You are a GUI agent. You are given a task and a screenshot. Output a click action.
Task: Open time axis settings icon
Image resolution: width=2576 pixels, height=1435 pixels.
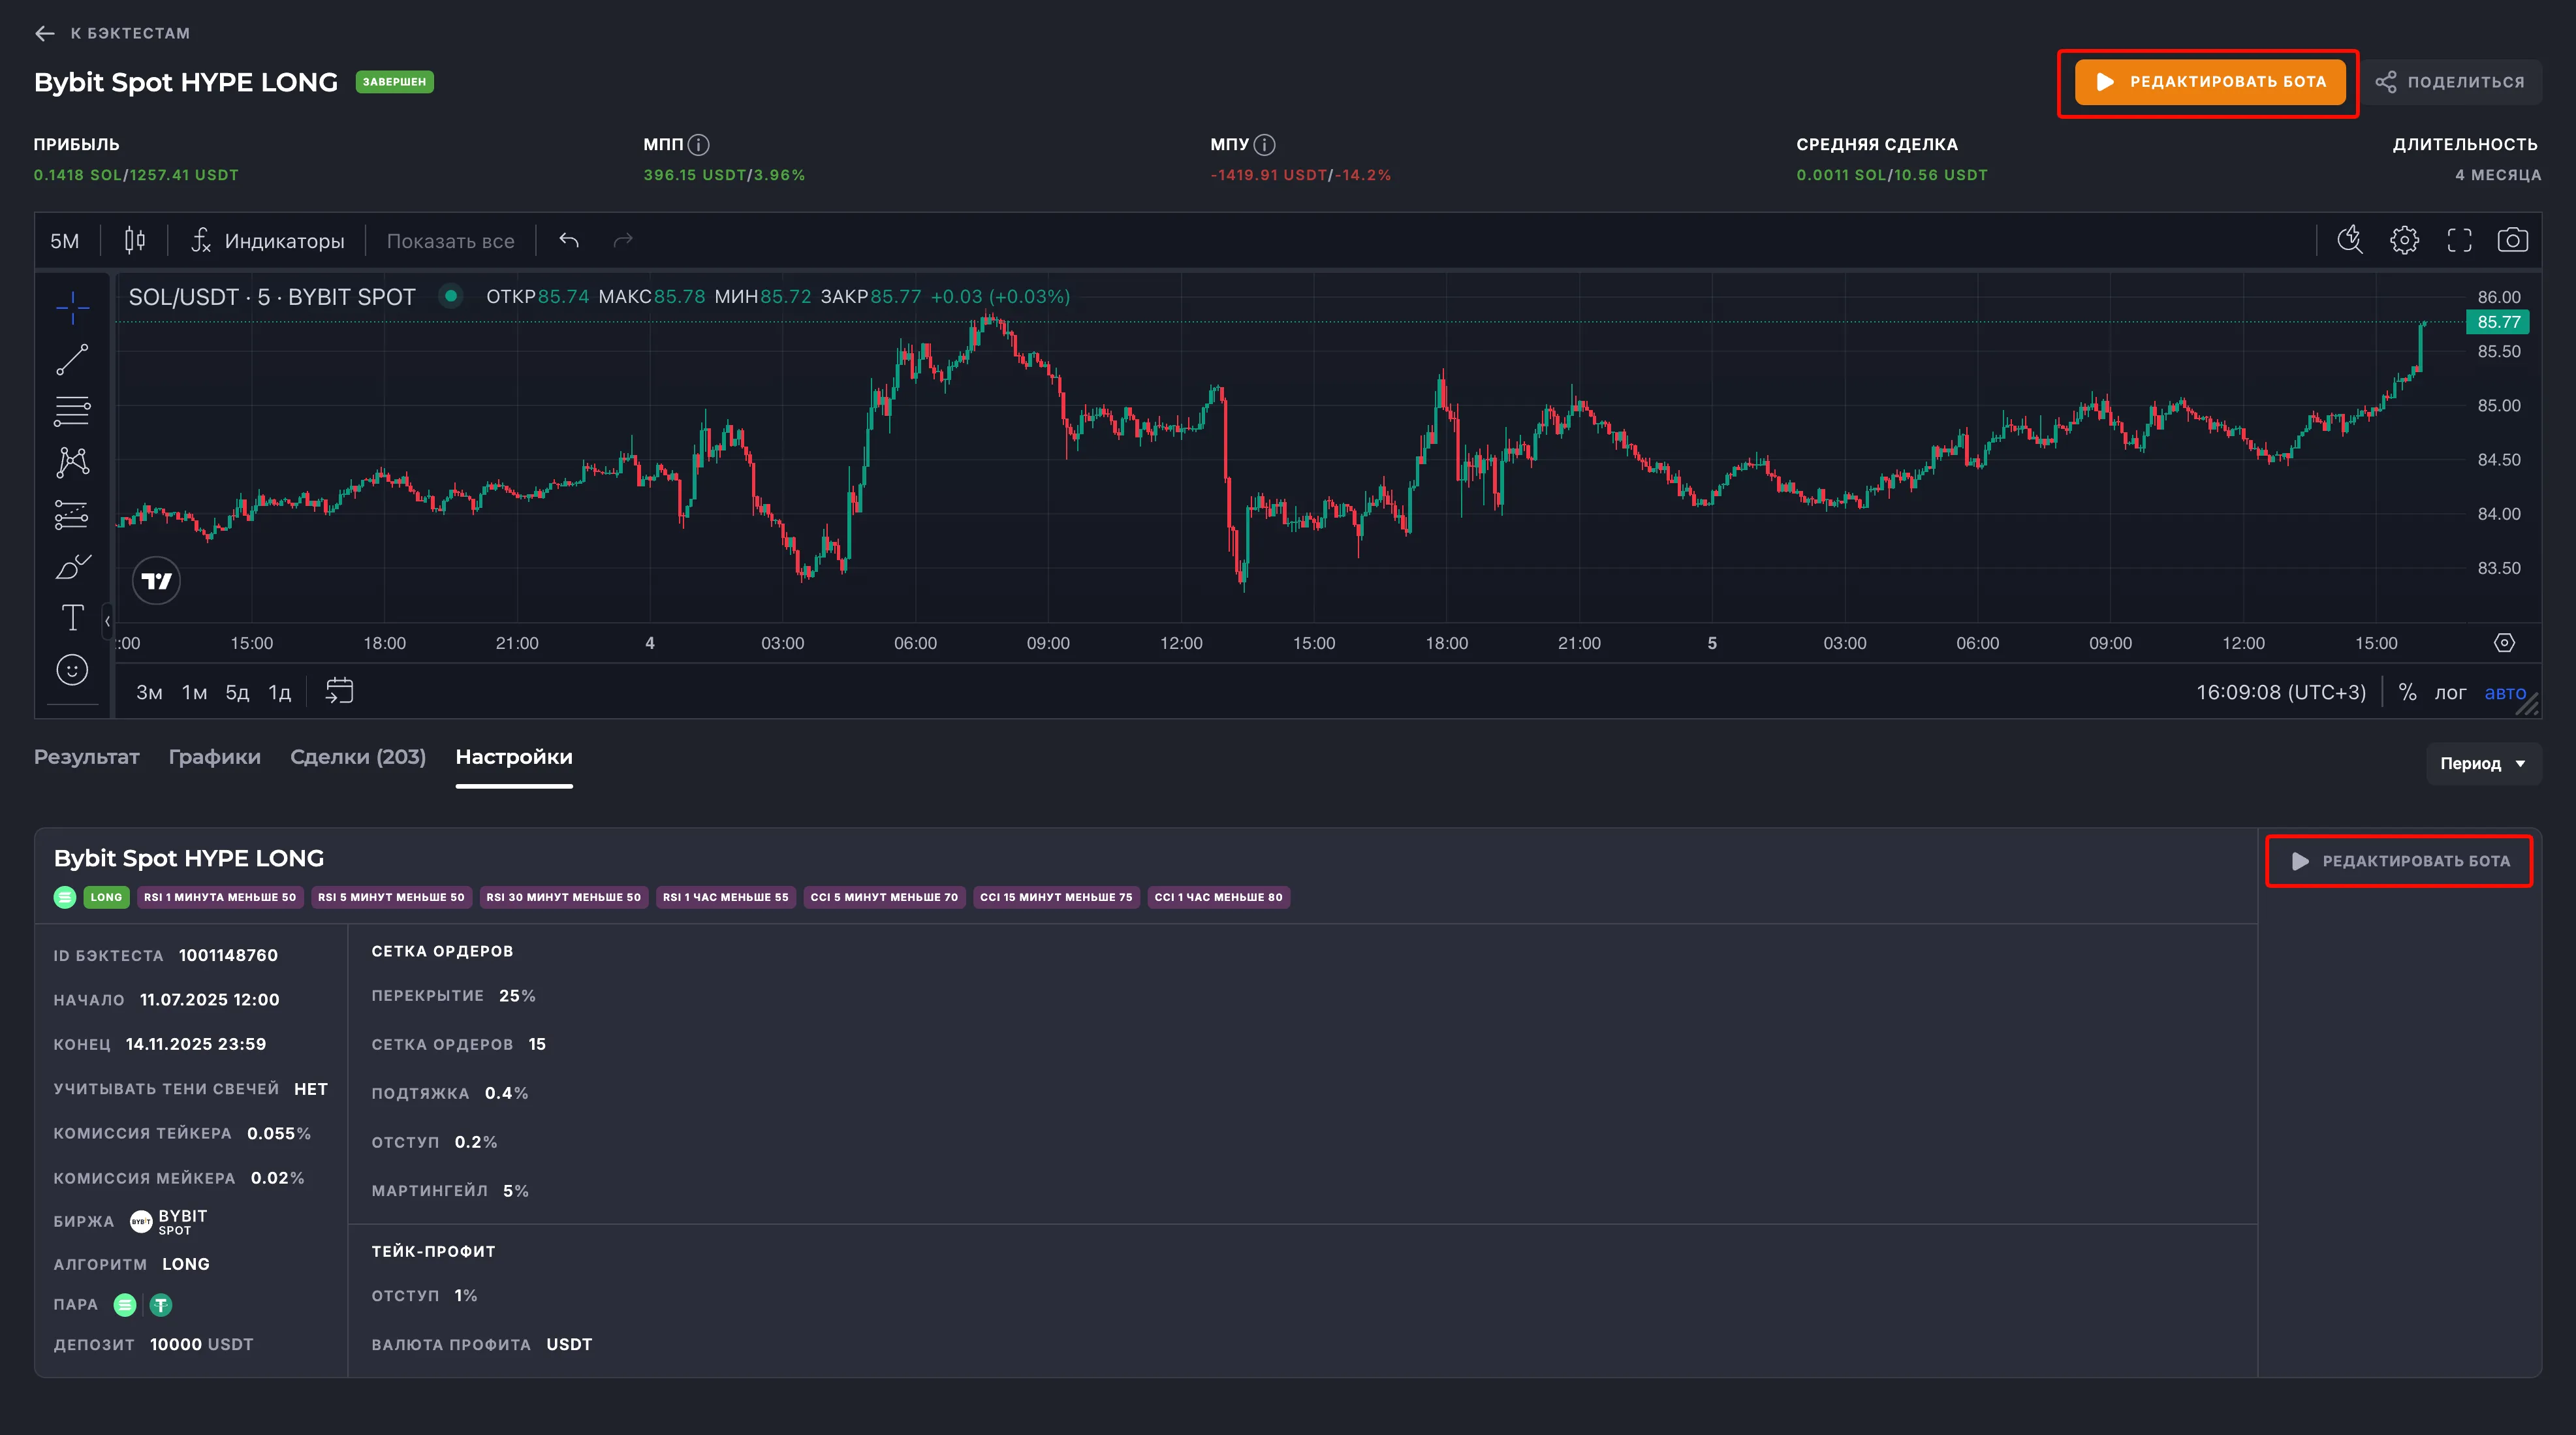pos(2504,643)
